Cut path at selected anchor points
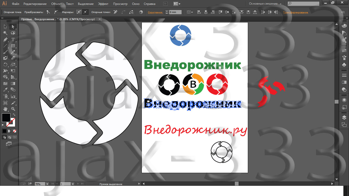Screen dimensions: 349x196 point(131,12)
